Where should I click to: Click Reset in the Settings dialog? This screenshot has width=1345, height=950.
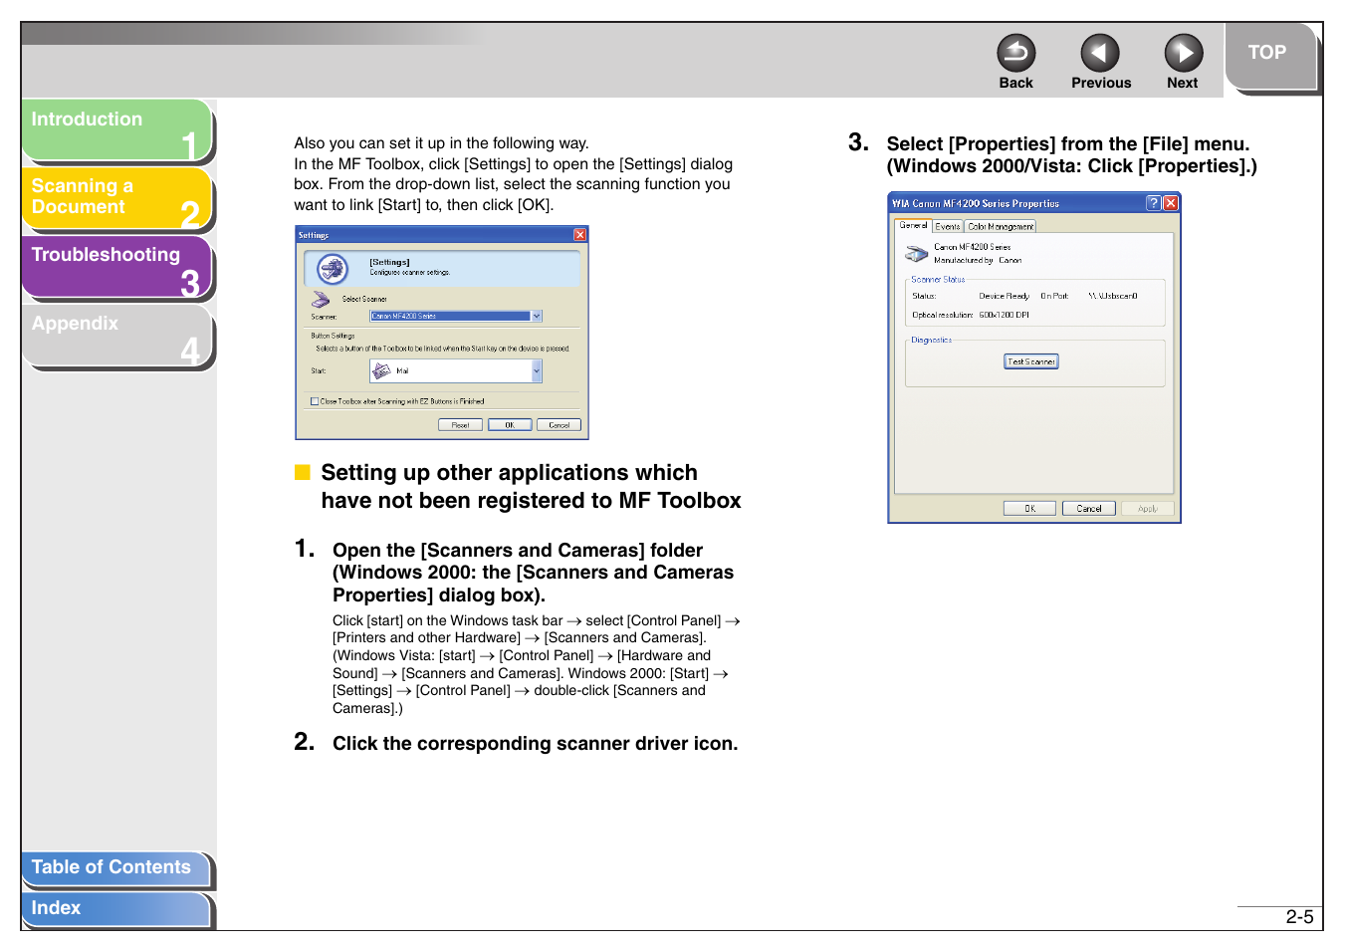tap(460, 425)
